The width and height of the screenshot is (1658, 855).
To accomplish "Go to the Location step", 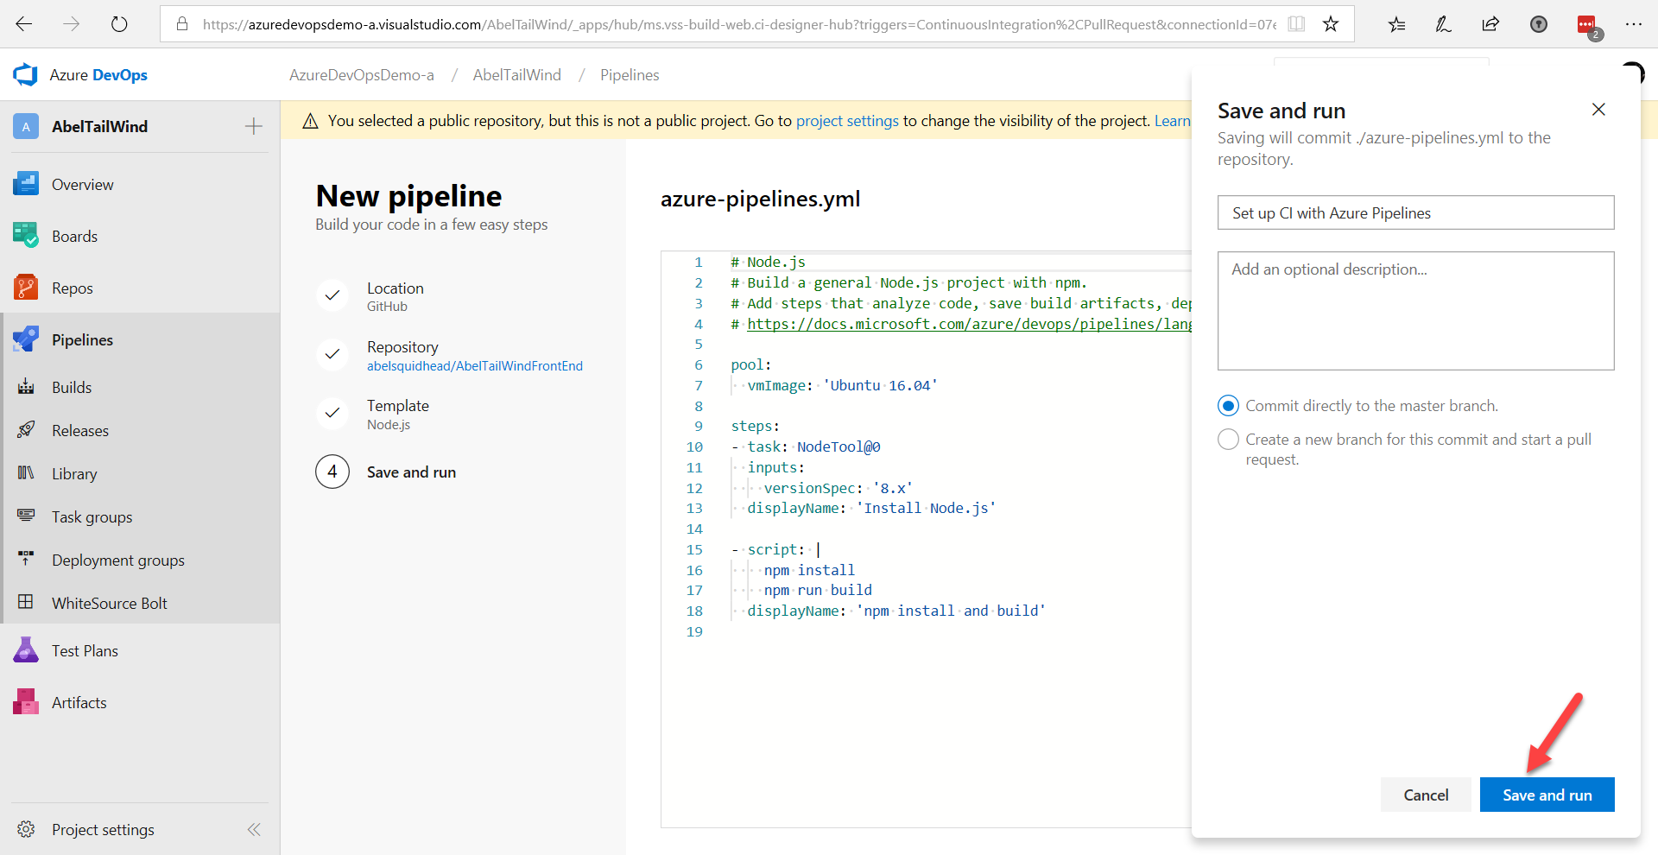I will (395, 295).
